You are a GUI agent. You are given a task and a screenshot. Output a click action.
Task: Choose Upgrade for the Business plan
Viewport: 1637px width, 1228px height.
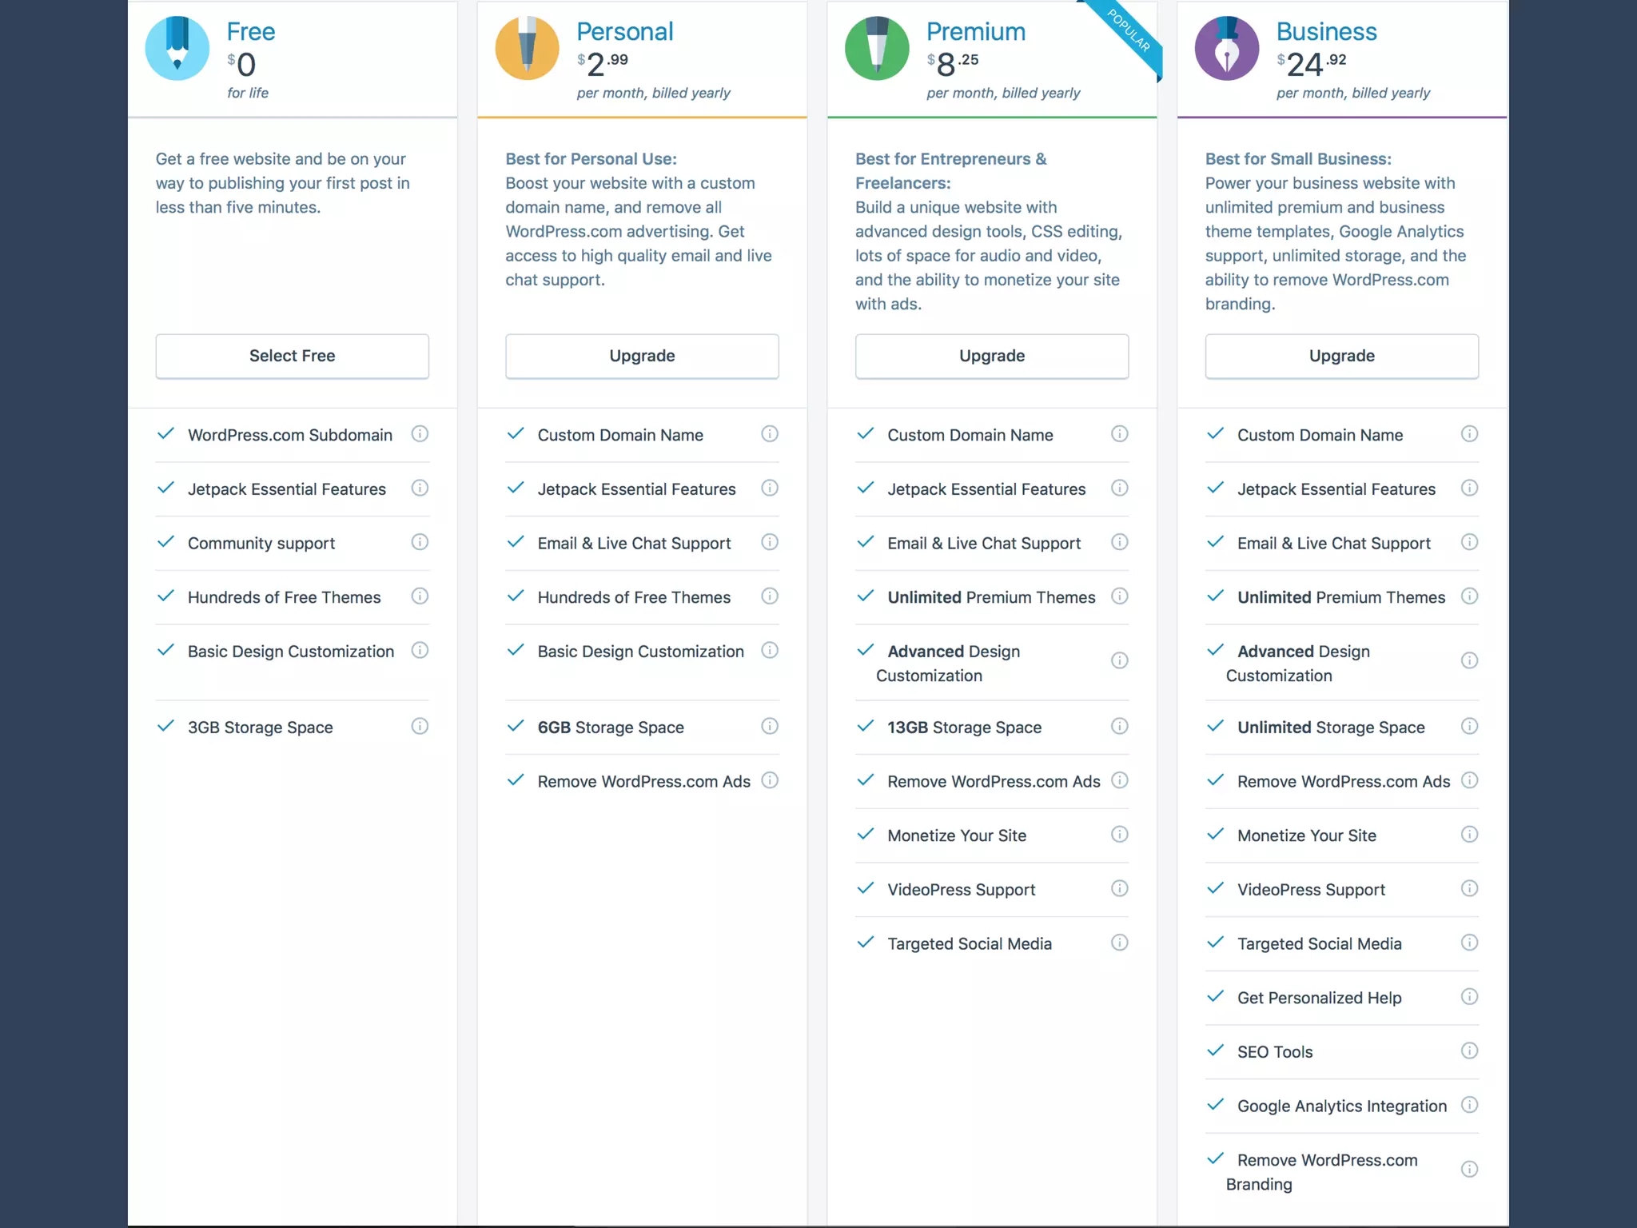(1341, 356)
